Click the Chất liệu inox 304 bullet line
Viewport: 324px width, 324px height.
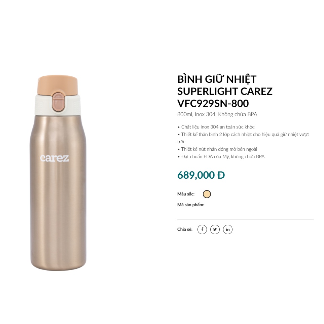(216, 127)
